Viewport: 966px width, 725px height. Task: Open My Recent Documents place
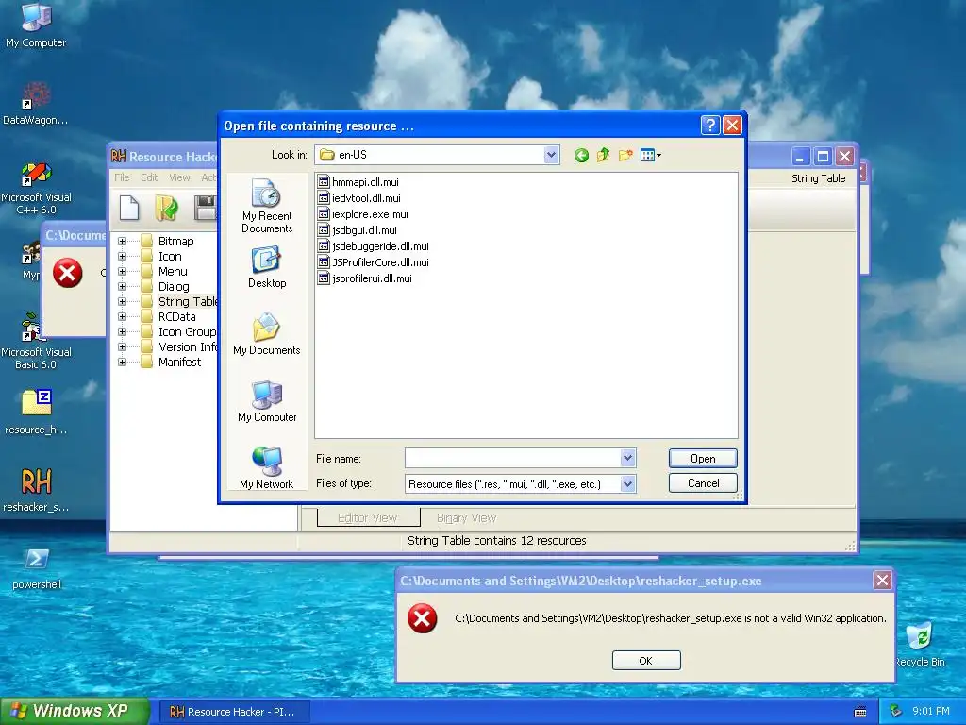click(267, 206)
